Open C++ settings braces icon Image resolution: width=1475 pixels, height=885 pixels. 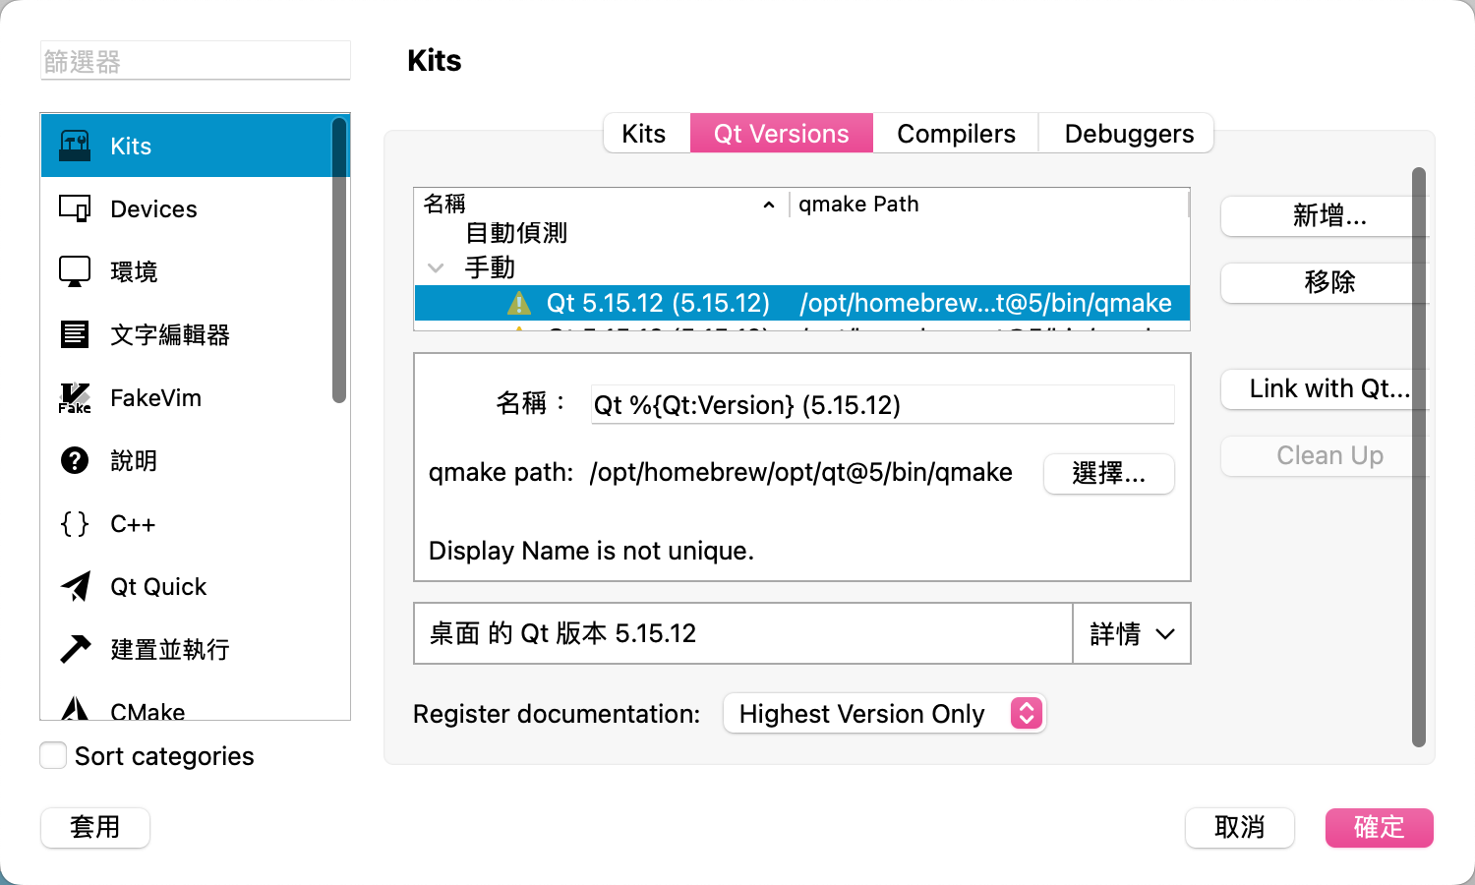tap(75, 523)
